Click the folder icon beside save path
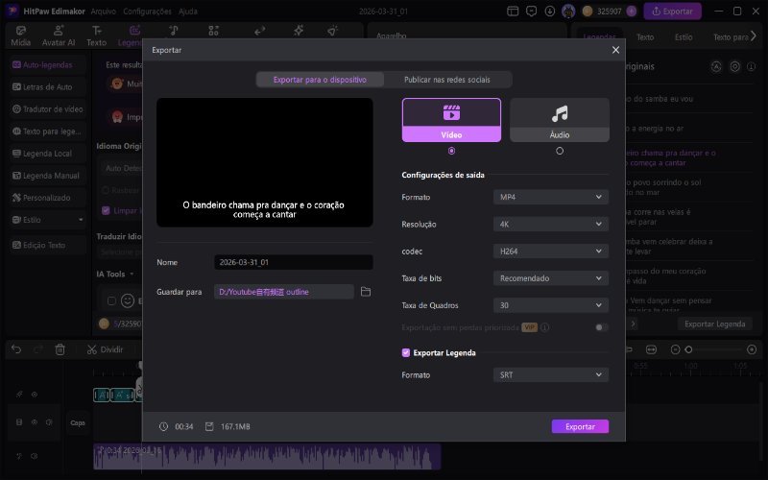768x480 pixels. pyautogui.click(x=366, y=291)
